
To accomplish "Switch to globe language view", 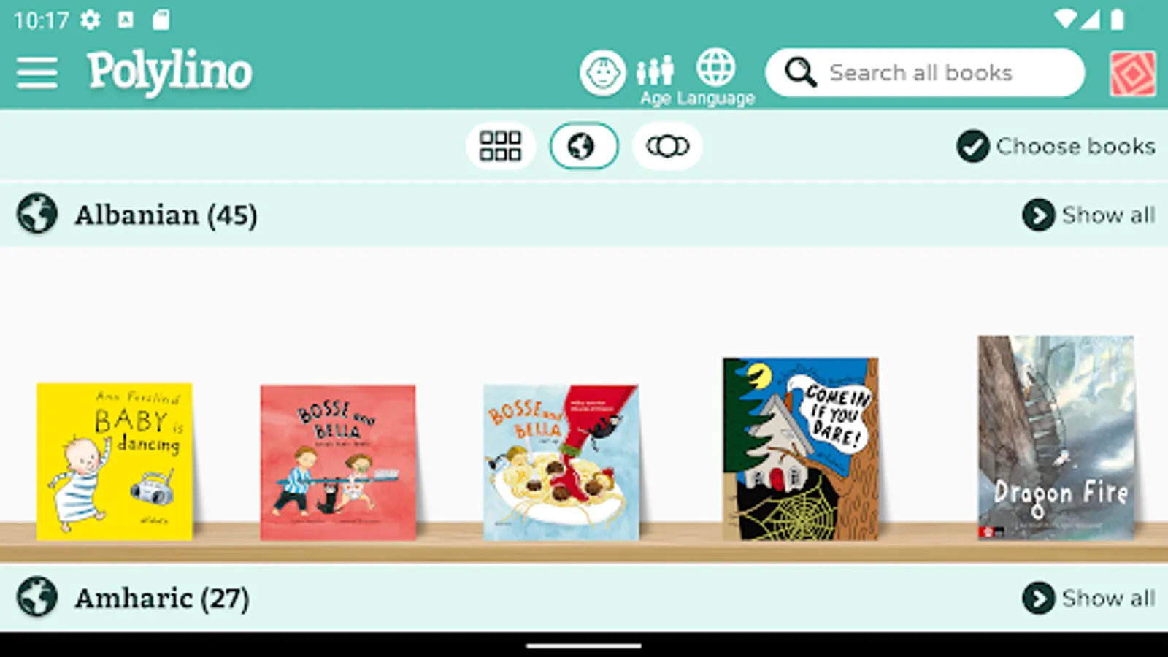I will click(x=584, y=146).
